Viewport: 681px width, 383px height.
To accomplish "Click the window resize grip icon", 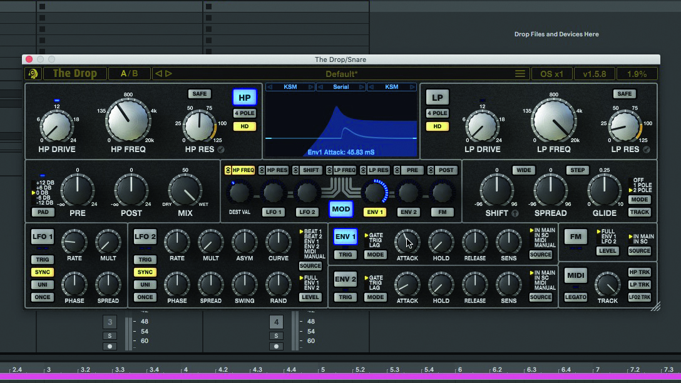I will [x=655, y=305].
